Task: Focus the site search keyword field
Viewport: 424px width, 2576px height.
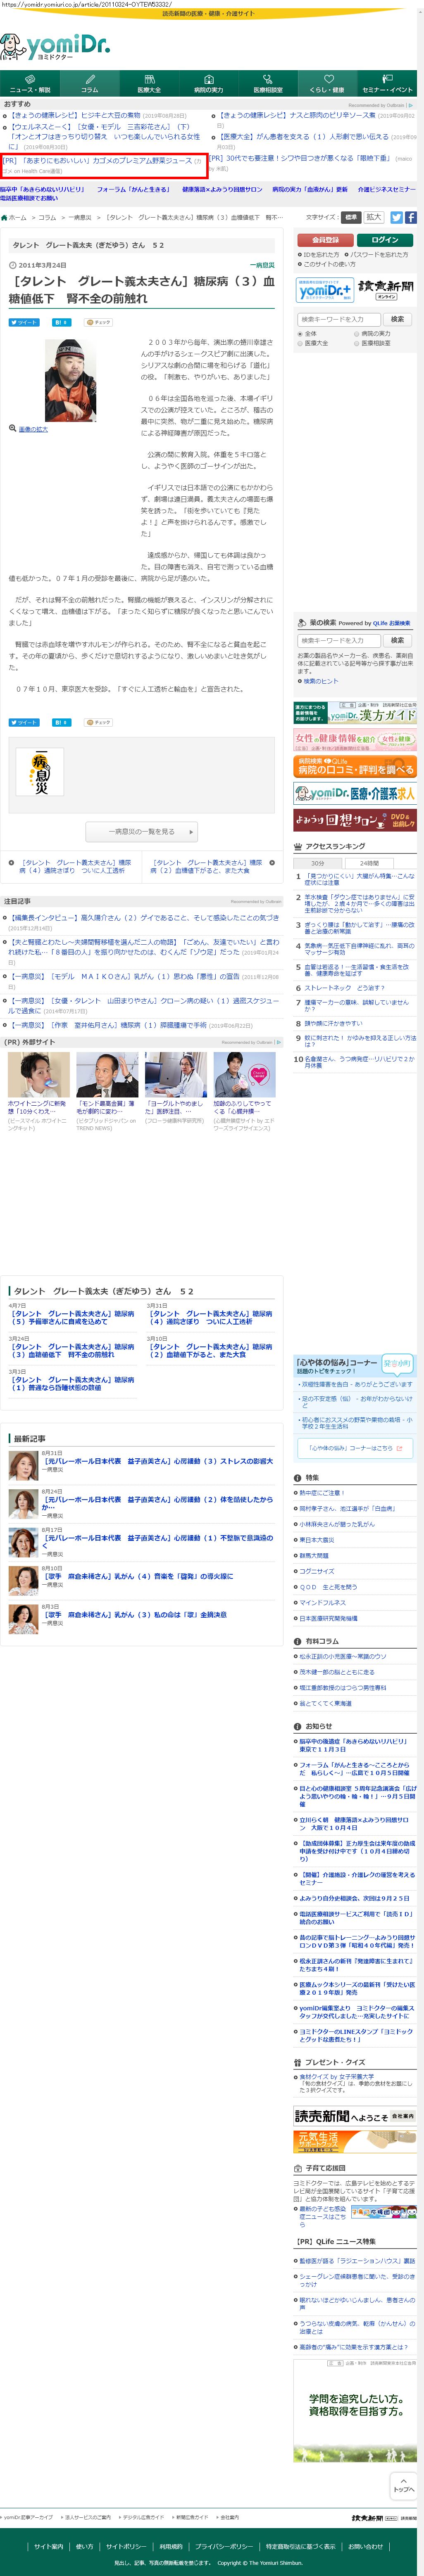Action: click(x=339, y=319)
